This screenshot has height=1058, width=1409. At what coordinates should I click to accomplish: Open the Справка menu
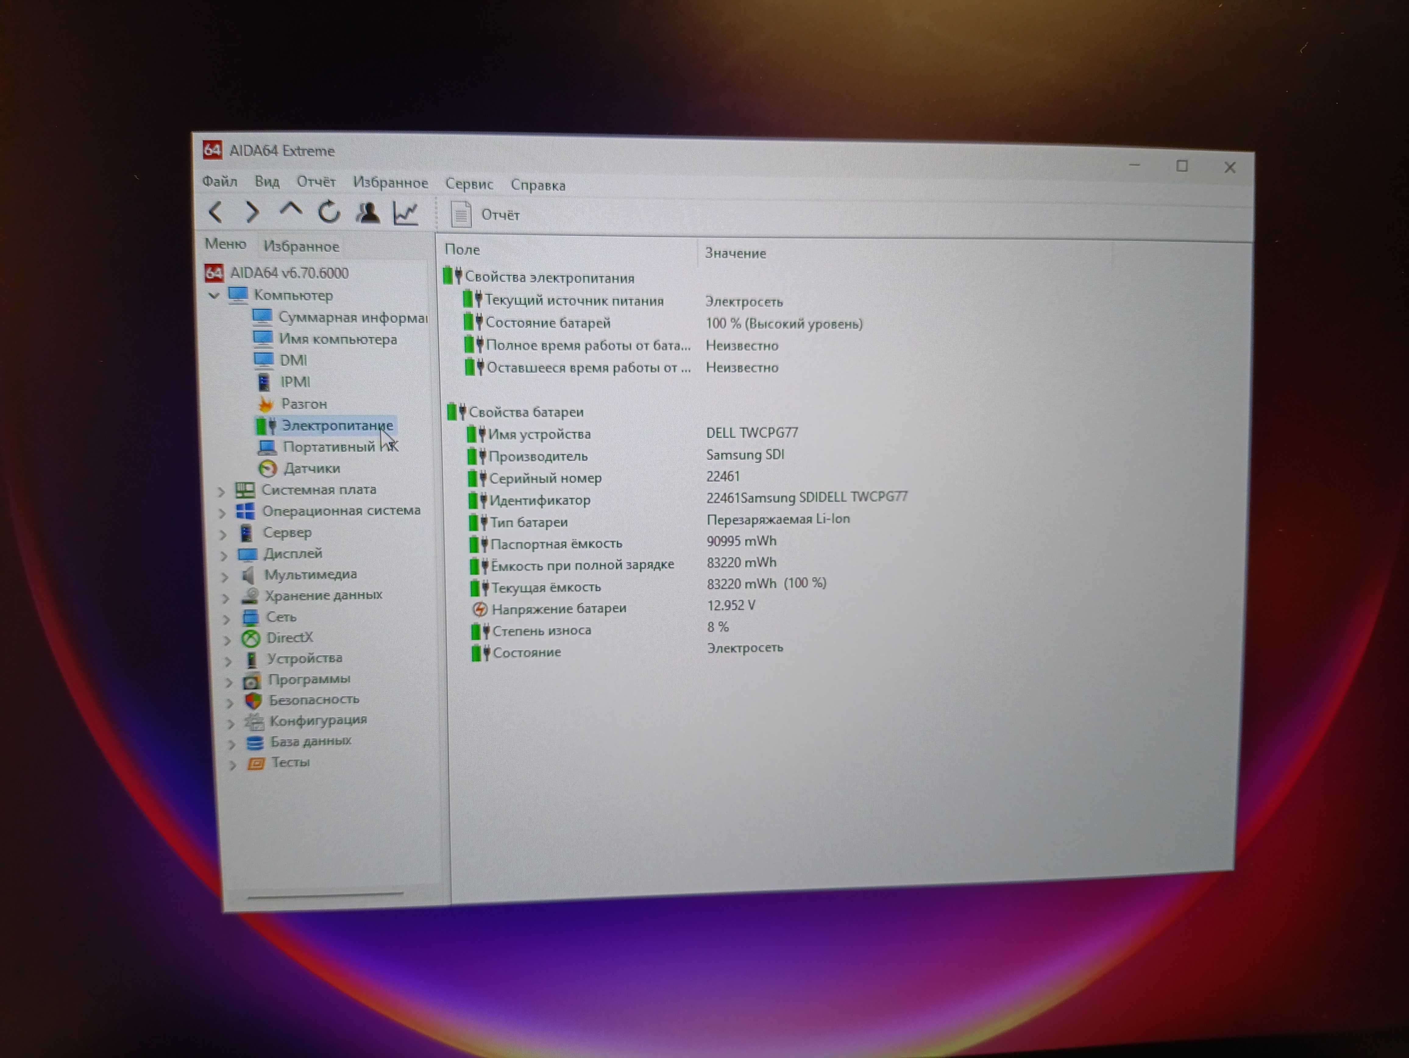[x=538, y=185]
